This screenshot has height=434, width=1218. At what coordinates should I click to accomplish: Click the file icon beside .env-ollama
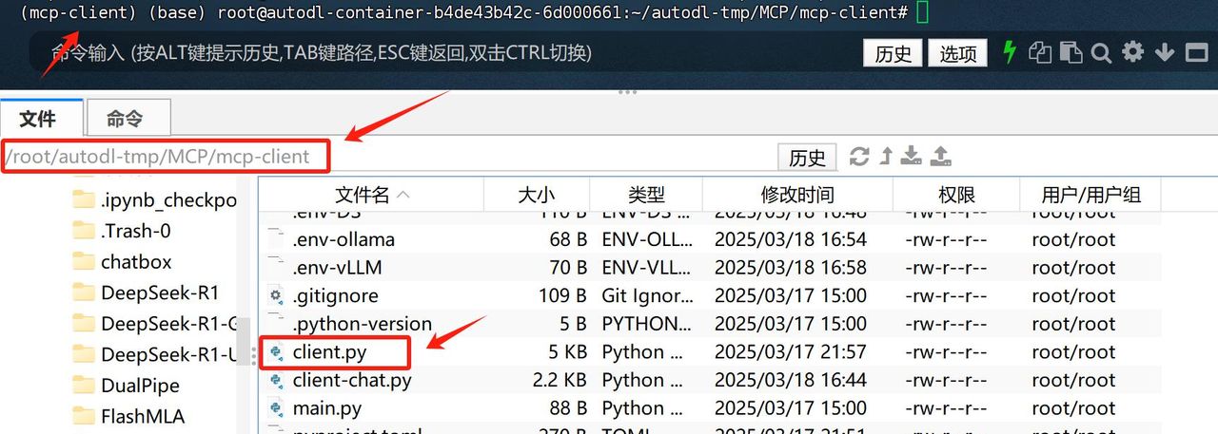coord(277,238)
